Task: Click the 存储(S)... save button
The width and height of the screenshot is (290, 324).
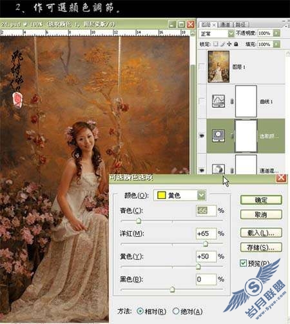Action: (261, 247)
